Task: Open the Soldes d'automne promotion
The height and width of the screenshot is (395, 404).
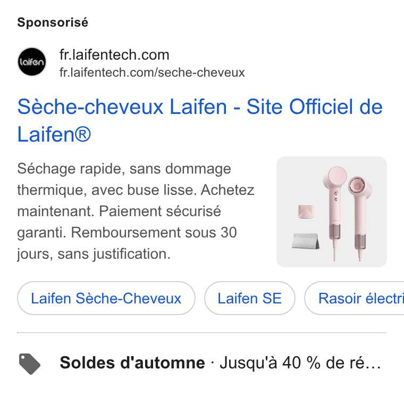Action: pos(132,363)
